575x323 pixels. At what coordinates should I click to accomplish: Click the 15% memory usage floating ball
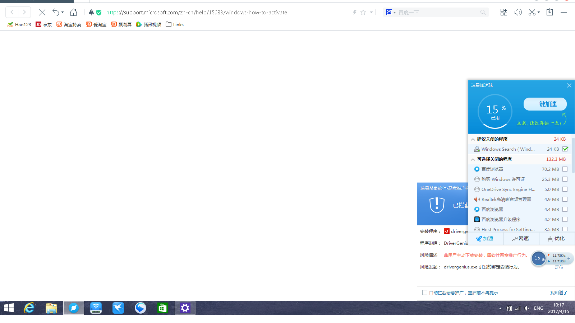[x=538, y=258]
